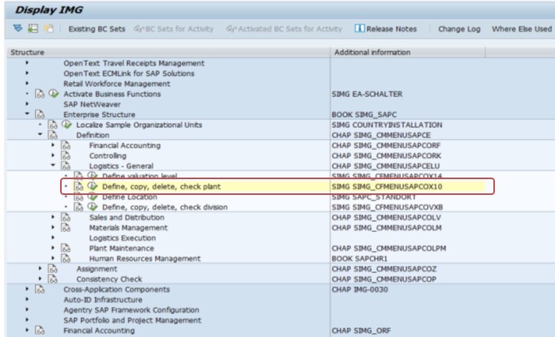Execute Localize Sample Organizational Units activity

click(66, 125)
